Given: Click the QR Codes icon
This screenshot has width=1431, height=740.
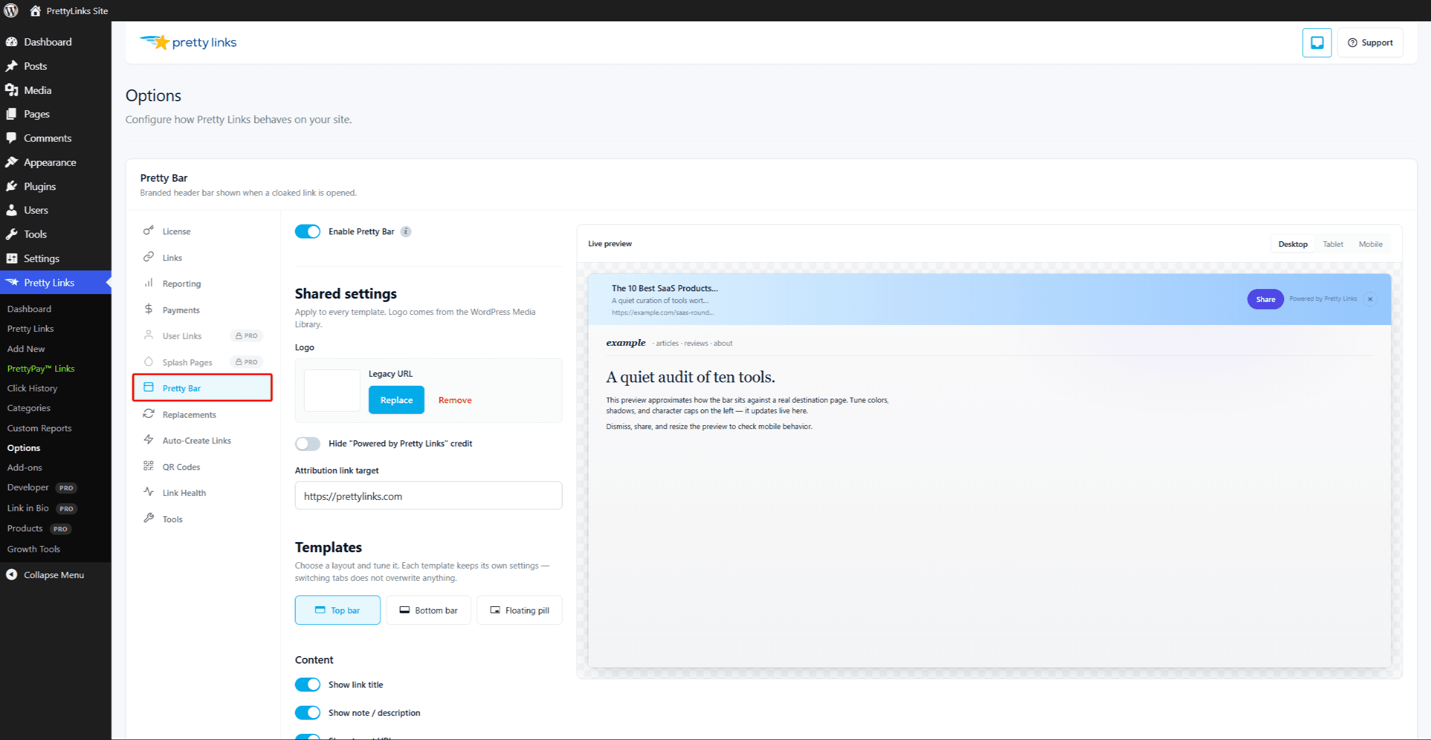Looking at the screenshot, I should pos(149,466).
